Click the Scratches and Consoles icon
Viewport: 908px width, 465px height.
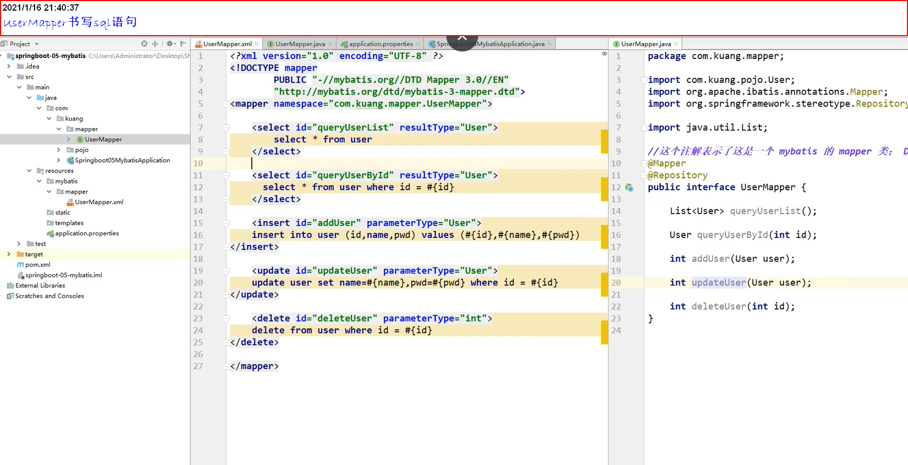(10, 296)
